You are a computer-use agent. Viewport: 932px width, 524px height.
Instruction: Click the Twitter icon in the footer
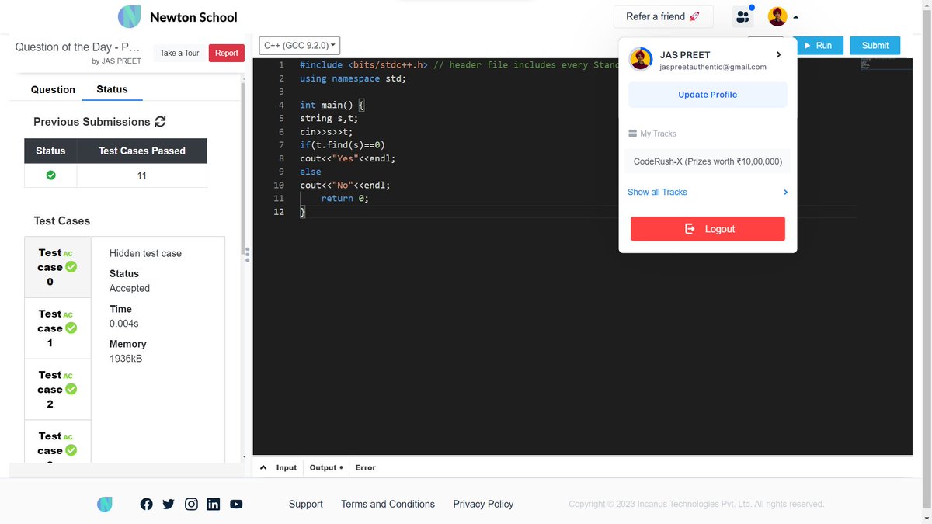tap(169, 504)
